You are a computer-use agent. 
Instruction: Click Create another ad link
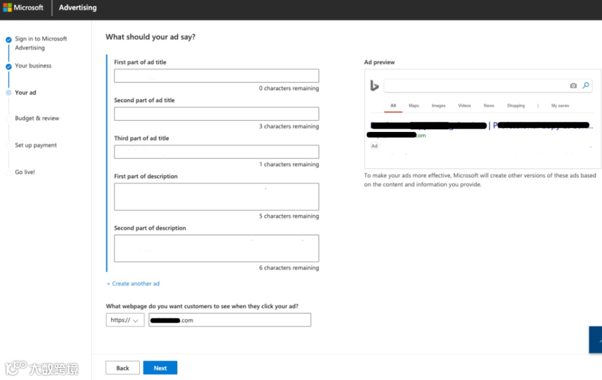point(133,284)
